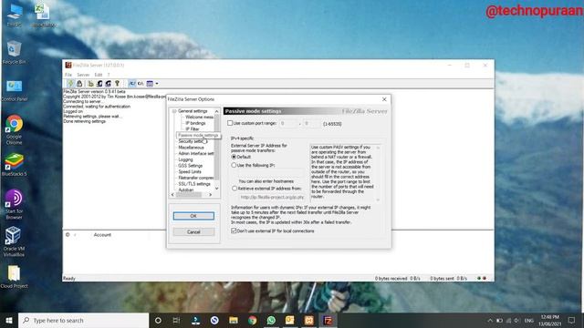
Task: Click settings tree scroll down arrow
Action: [217, 189]
